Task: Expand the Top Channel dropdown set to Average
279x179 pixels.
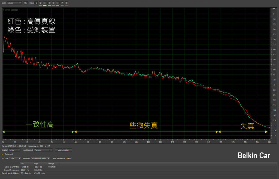Action: (43, 150)
